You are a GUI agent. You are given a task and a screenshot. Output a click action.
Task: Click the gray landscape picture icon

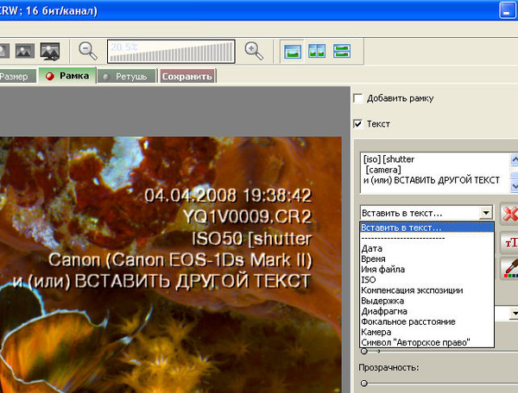[25, 51]
